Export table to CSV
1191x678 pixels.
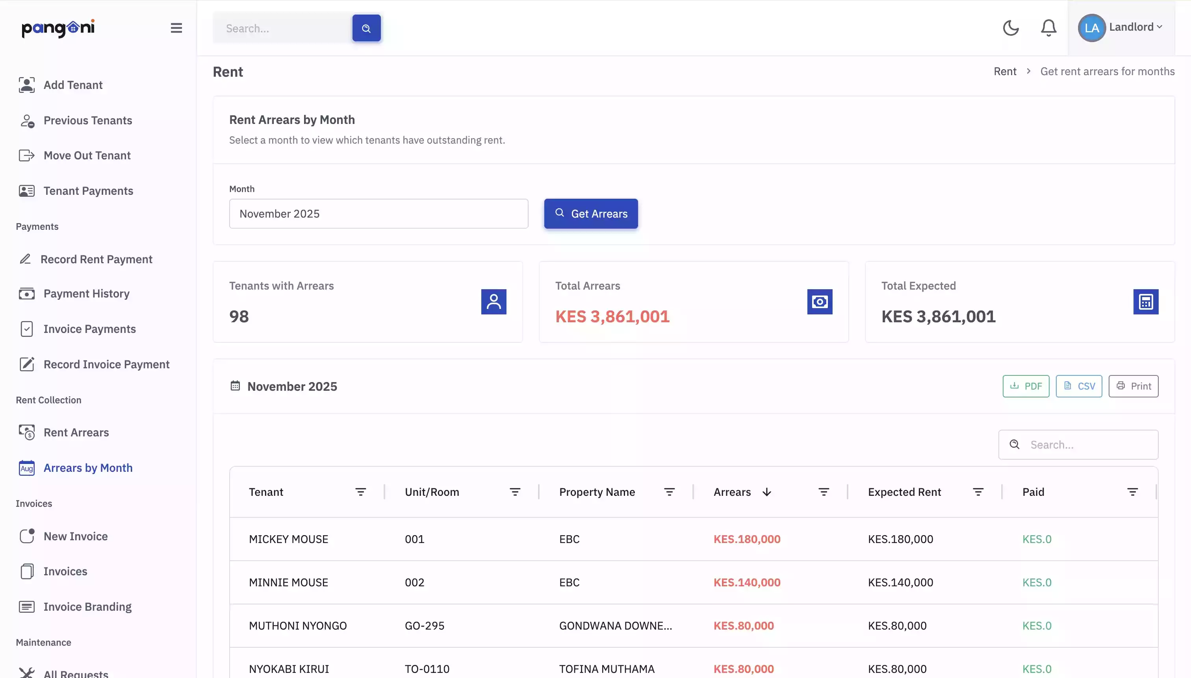1079,386
